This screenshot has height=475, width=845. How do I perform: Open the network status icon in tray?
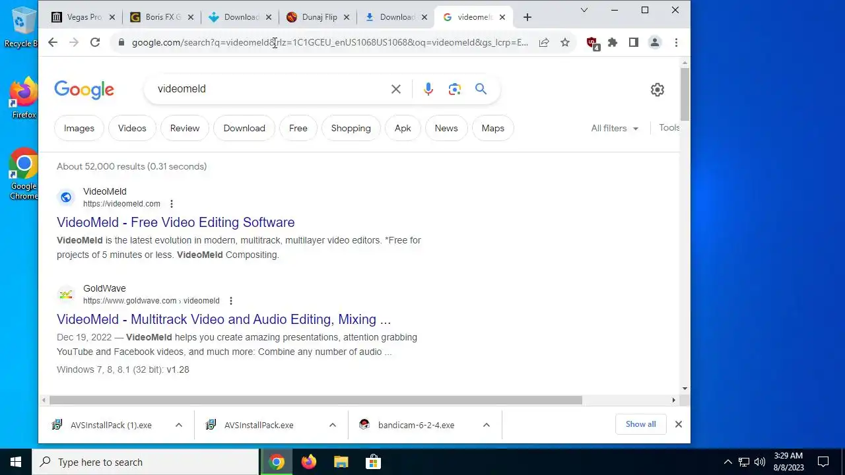[744, 462]
